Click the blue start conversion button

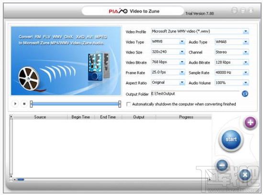tap(231, 139)
